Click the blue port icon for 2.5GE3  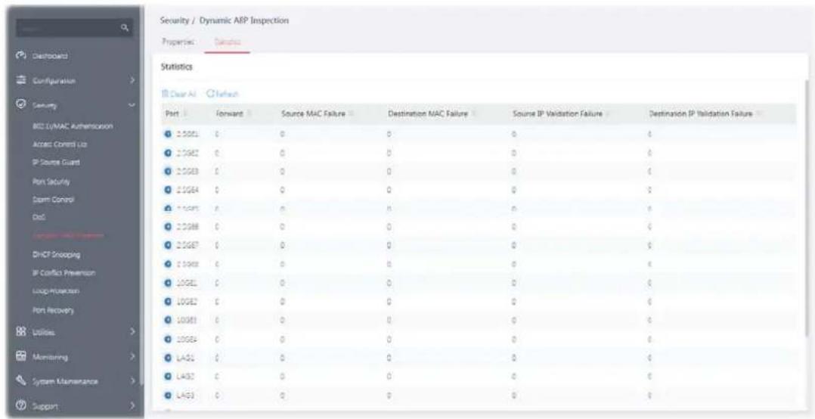coord(167,171)
